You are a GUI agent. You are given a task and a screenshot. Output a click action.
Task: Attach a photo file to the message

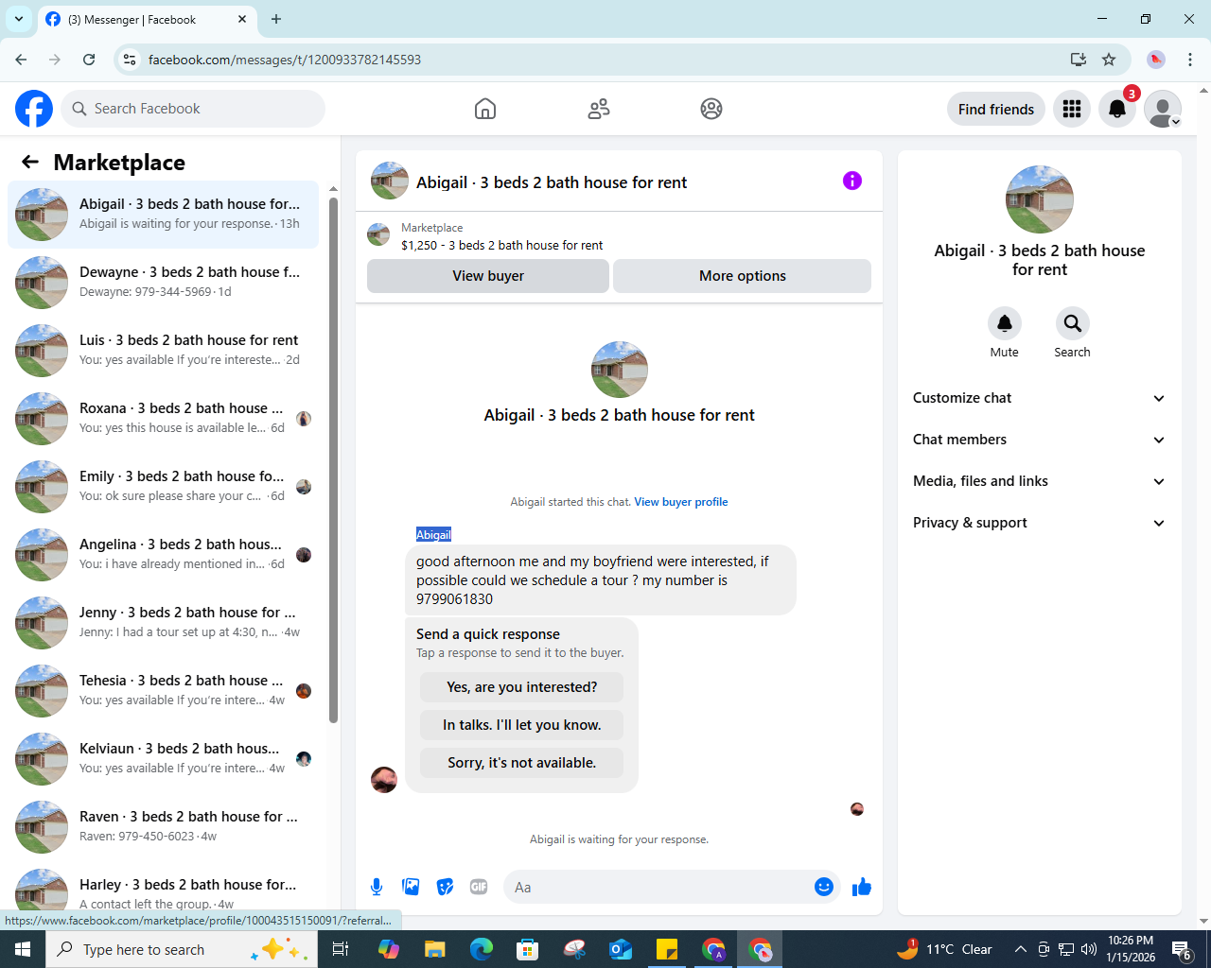point(411,887)
